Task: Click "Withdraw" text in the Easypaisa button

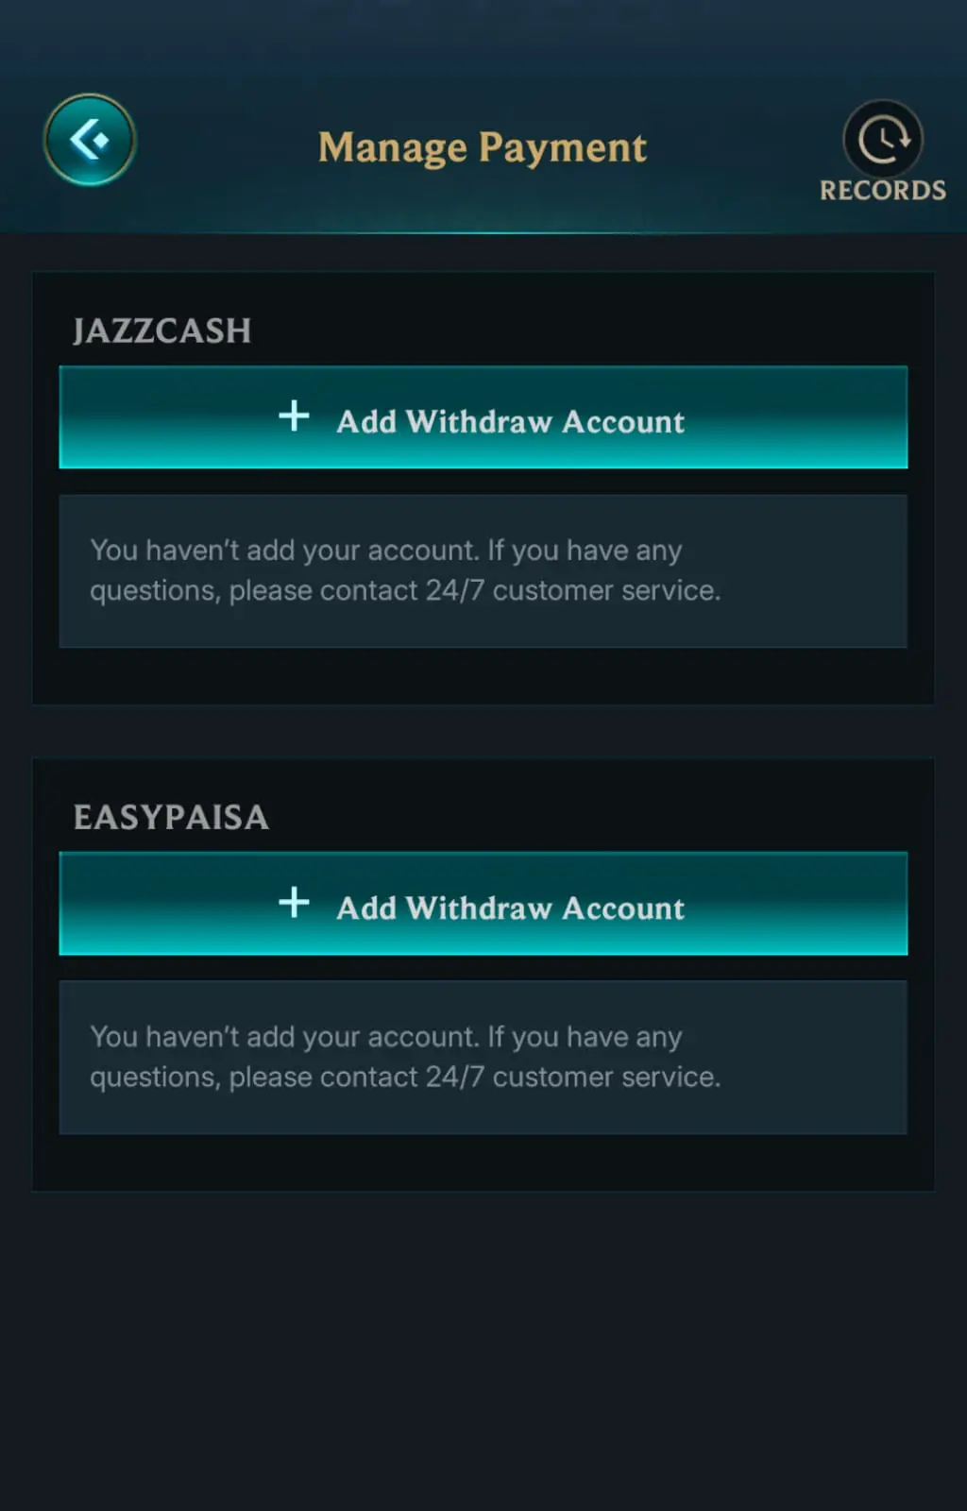Action: tap(479, 908)
